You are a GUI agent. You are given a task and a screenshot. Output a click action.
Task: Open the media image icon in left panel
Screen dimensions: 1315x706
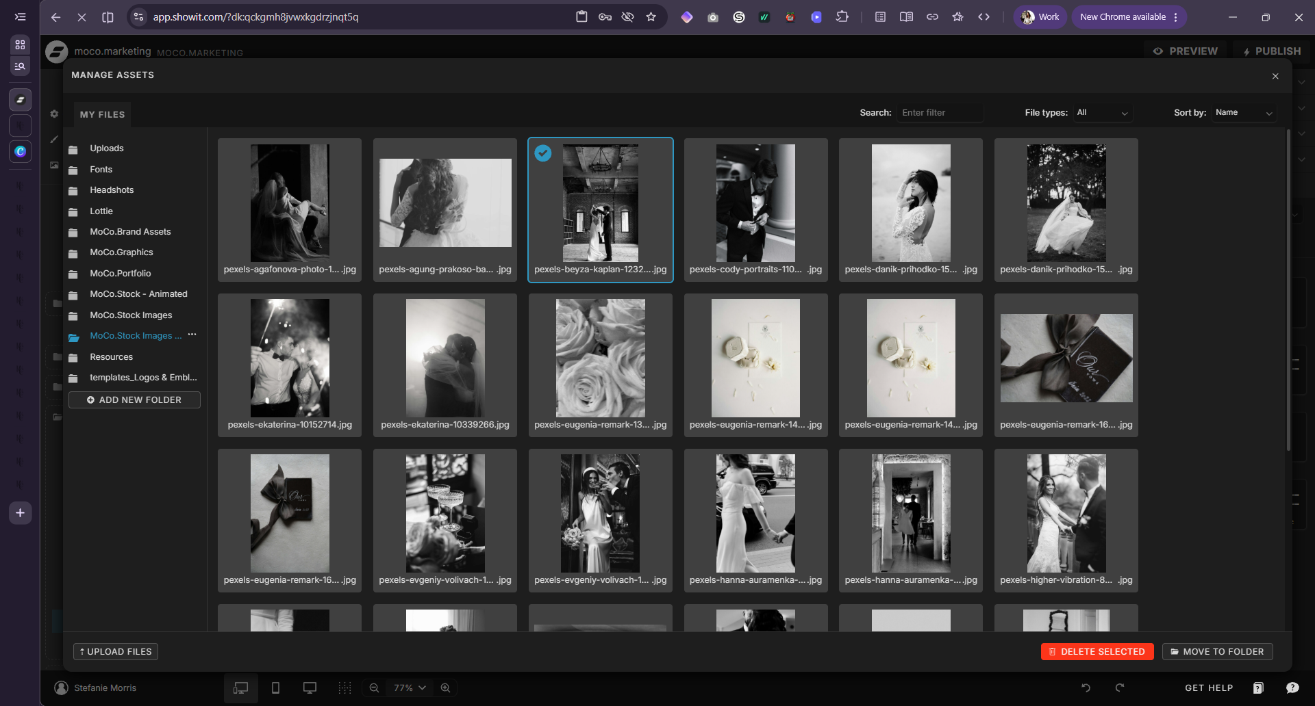click(x=54, y=165)
